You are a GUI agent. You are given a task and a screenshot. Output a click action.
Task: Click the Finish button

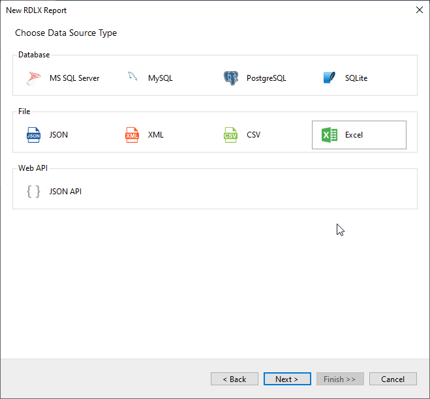pos(340,379)
